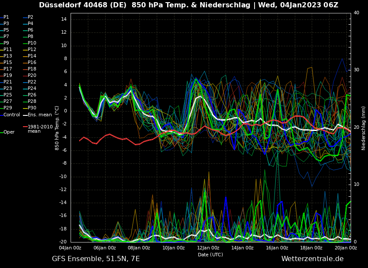368x268 pixels.
Task: Select the 08Jan 00z date tick label
Action: tap(139, 248)
